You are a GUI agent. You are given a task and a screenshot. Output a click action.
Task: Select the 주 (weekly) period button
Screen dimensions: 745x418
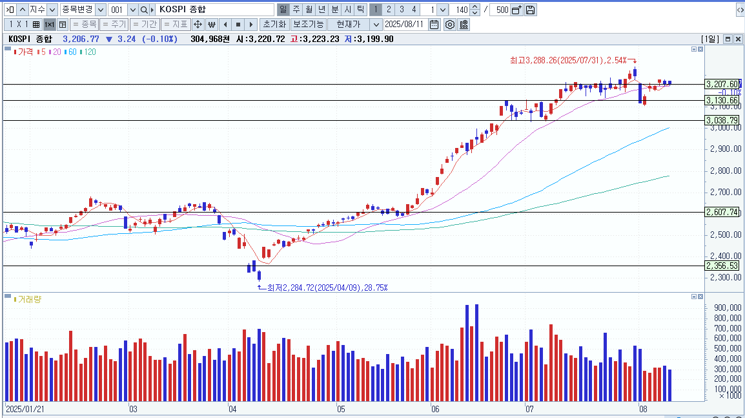[x=296, y=10]
